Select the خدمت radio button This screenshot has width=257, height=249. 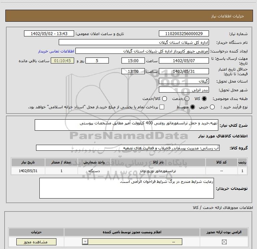[187, 99]
